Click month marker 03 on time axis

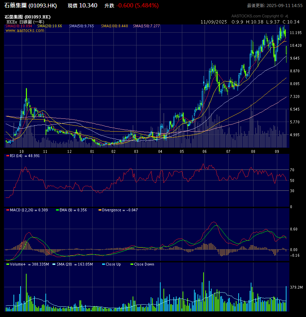[136, 151]
